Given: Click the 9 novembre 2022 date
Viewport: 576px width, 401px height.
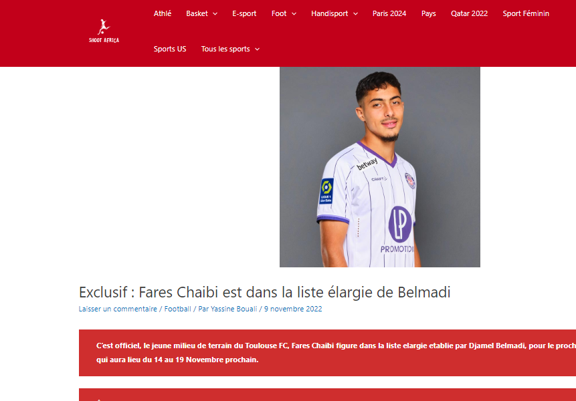Looking at the screenshot, I should click(x=293, y=309).
